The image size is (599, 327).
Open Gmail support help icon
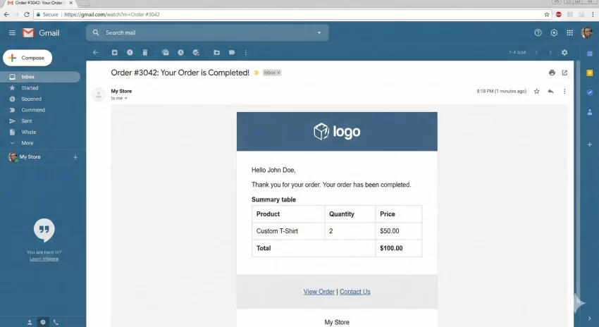coord(538,33)
